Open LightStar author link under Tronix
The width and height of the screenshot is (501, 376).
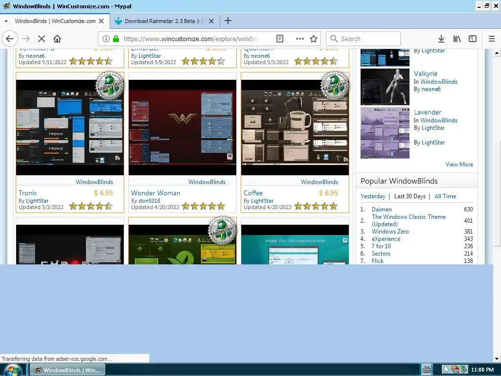[x=37, y=201]
